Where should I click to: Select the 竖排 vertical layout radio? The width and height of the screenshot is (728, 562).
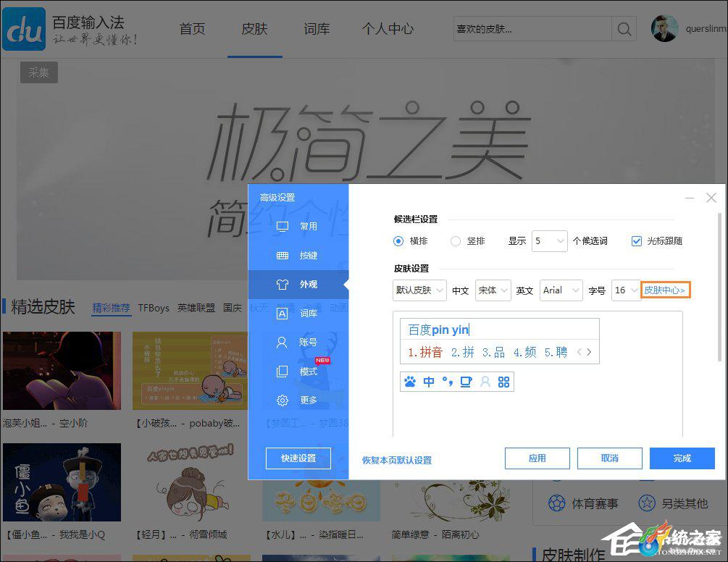coord(456,241)
